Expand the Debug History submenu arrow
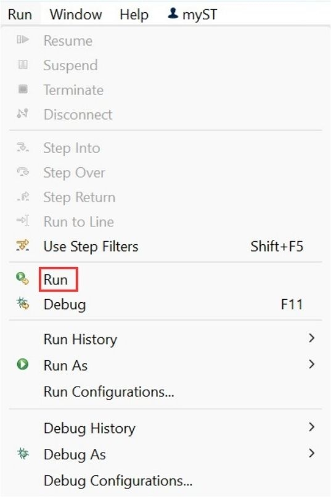Screen dimensions: 331x497 pos(312,427)
